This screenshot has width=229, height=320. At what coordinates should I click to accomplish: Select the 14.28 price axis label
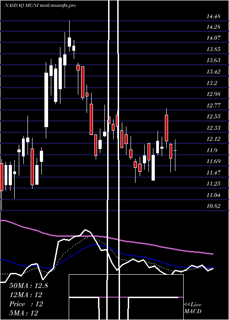click(213, 27)
